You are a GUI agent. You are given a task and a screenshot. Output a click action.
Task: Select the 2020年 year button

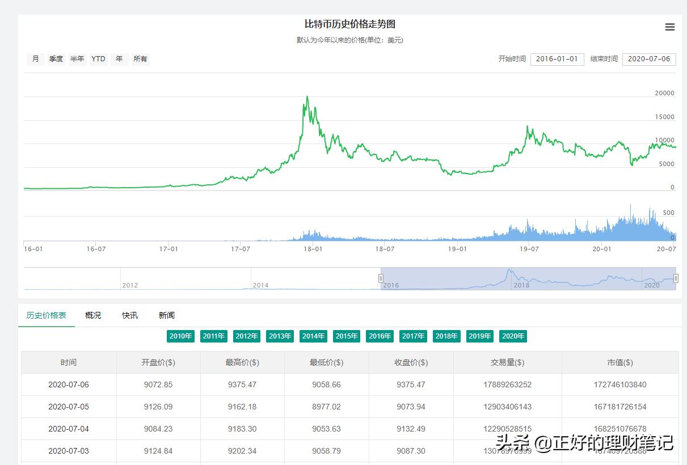coord(513,336)
